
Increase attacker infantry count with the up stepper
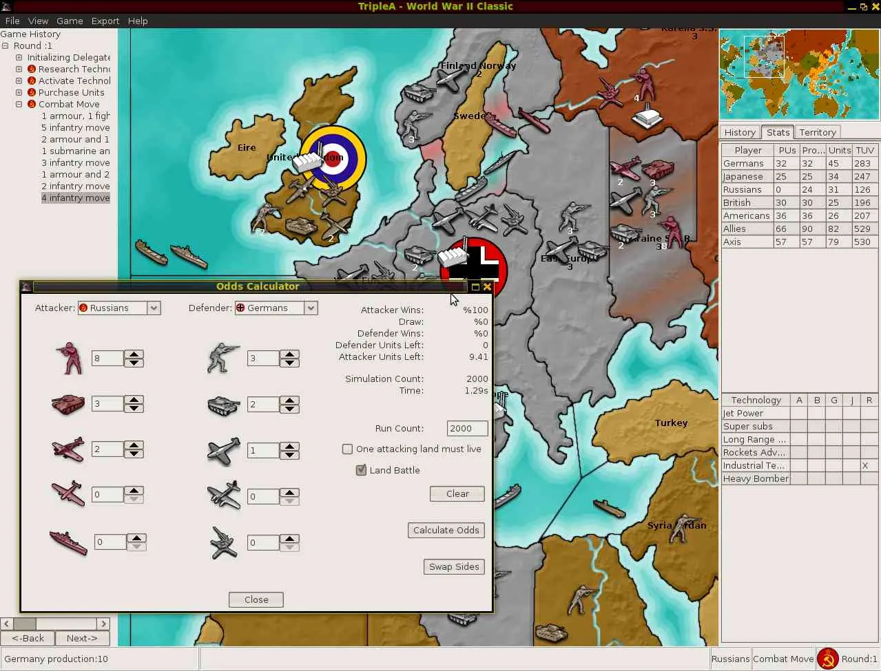tap(135, 354)
